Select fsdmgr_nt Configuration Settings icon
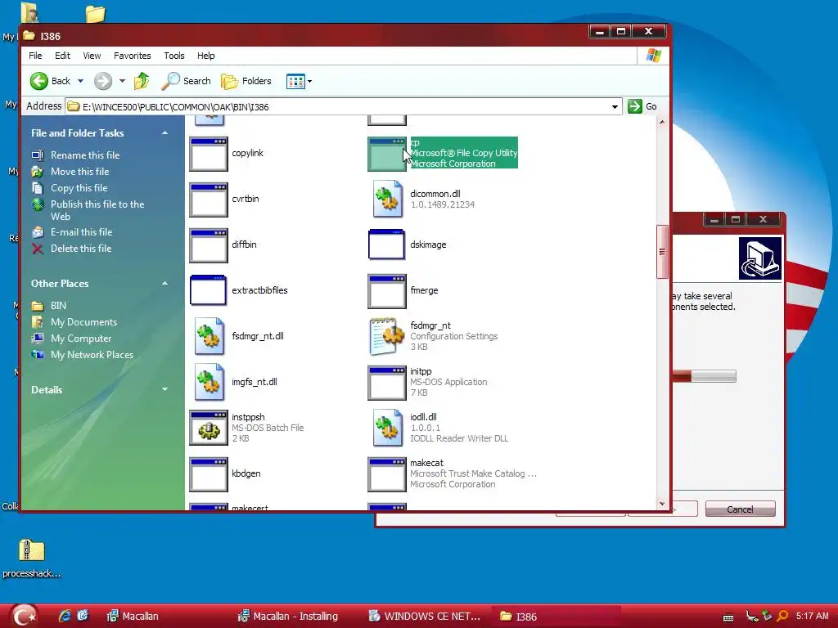 pos(386,336)
